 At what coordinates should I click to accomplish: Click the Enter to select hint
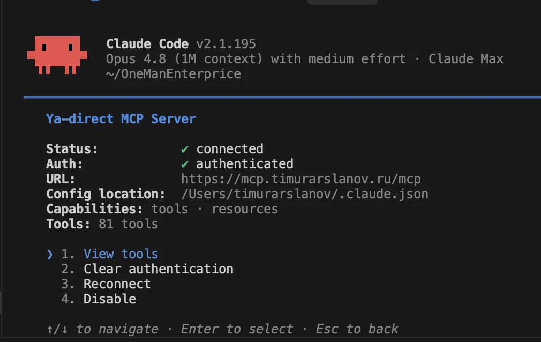pyautogui.click(x=237, y=329)
